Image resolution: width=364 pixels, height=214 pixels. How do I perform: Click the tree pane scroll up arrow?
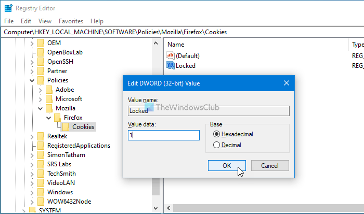pos(156,43)
